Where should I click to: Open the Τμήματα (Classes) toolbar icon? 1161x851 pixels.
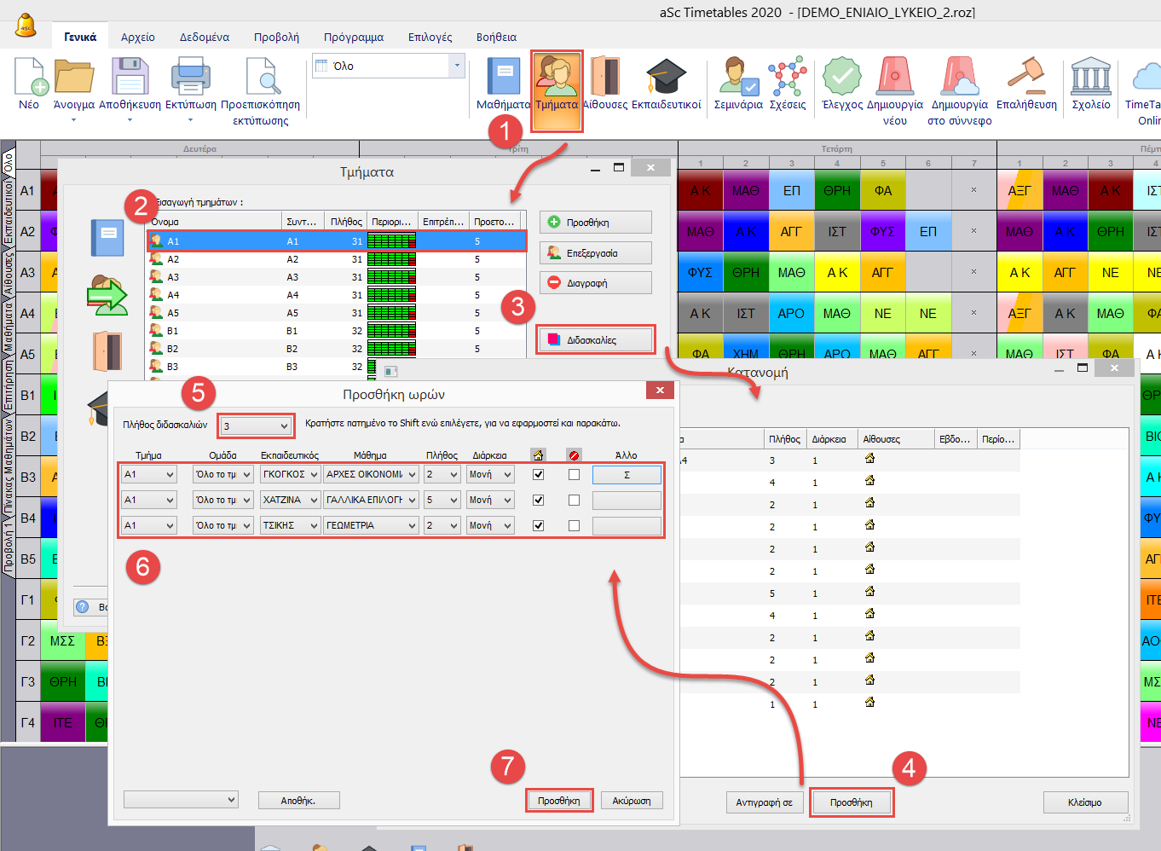coord(557,79)
